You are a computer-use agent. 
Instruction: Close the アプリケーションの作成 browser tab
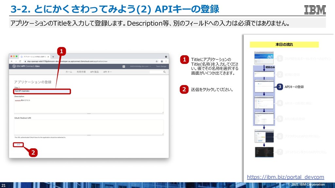48,57
